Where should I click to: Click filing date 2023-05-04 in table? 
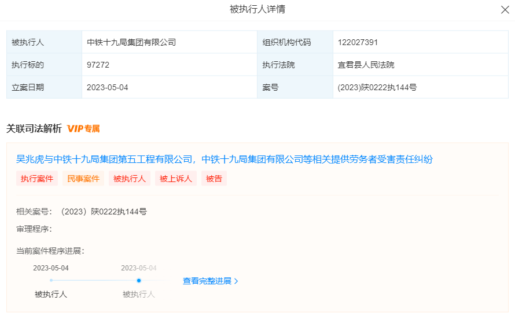point(108,87)
